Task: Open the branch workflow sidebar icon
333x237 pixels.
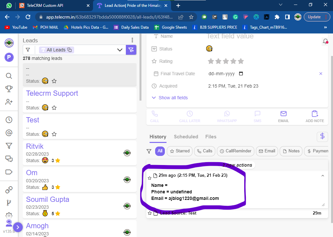Action: (9, 203)
